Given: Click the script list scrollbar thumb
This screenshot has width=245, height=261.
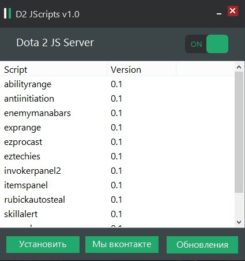Looking at the screenshot, I should (x=239, y=132).
